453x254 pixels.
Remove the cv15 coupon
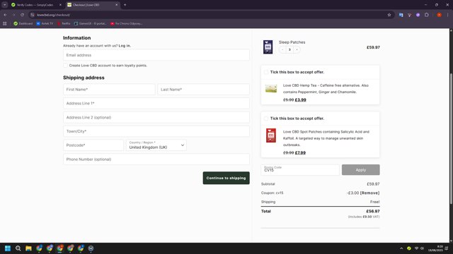click(x=369, y=193)
